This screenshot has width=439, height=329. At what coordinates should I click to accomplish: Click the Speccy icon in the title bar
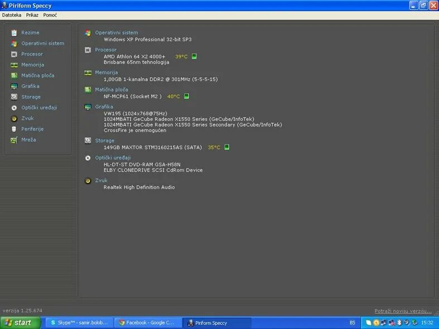4,5
